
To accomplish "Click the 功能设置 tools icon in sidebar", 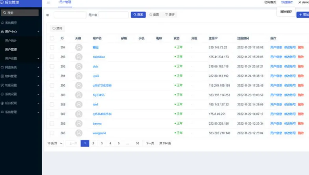I will (x=2, y=85).
